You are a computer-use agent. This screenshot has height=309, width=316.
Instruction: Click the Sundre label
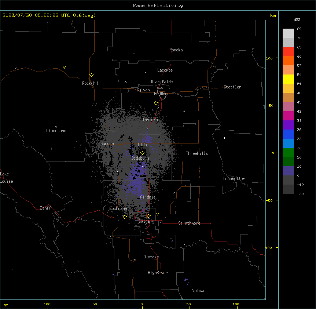pyautogui.click(x=107, y=143)
